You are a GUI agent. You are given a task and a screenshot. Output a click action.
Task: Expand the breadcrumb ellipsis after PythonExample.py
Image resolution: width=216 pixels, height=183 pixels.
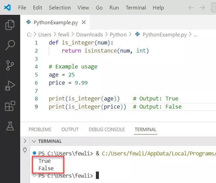195,34
